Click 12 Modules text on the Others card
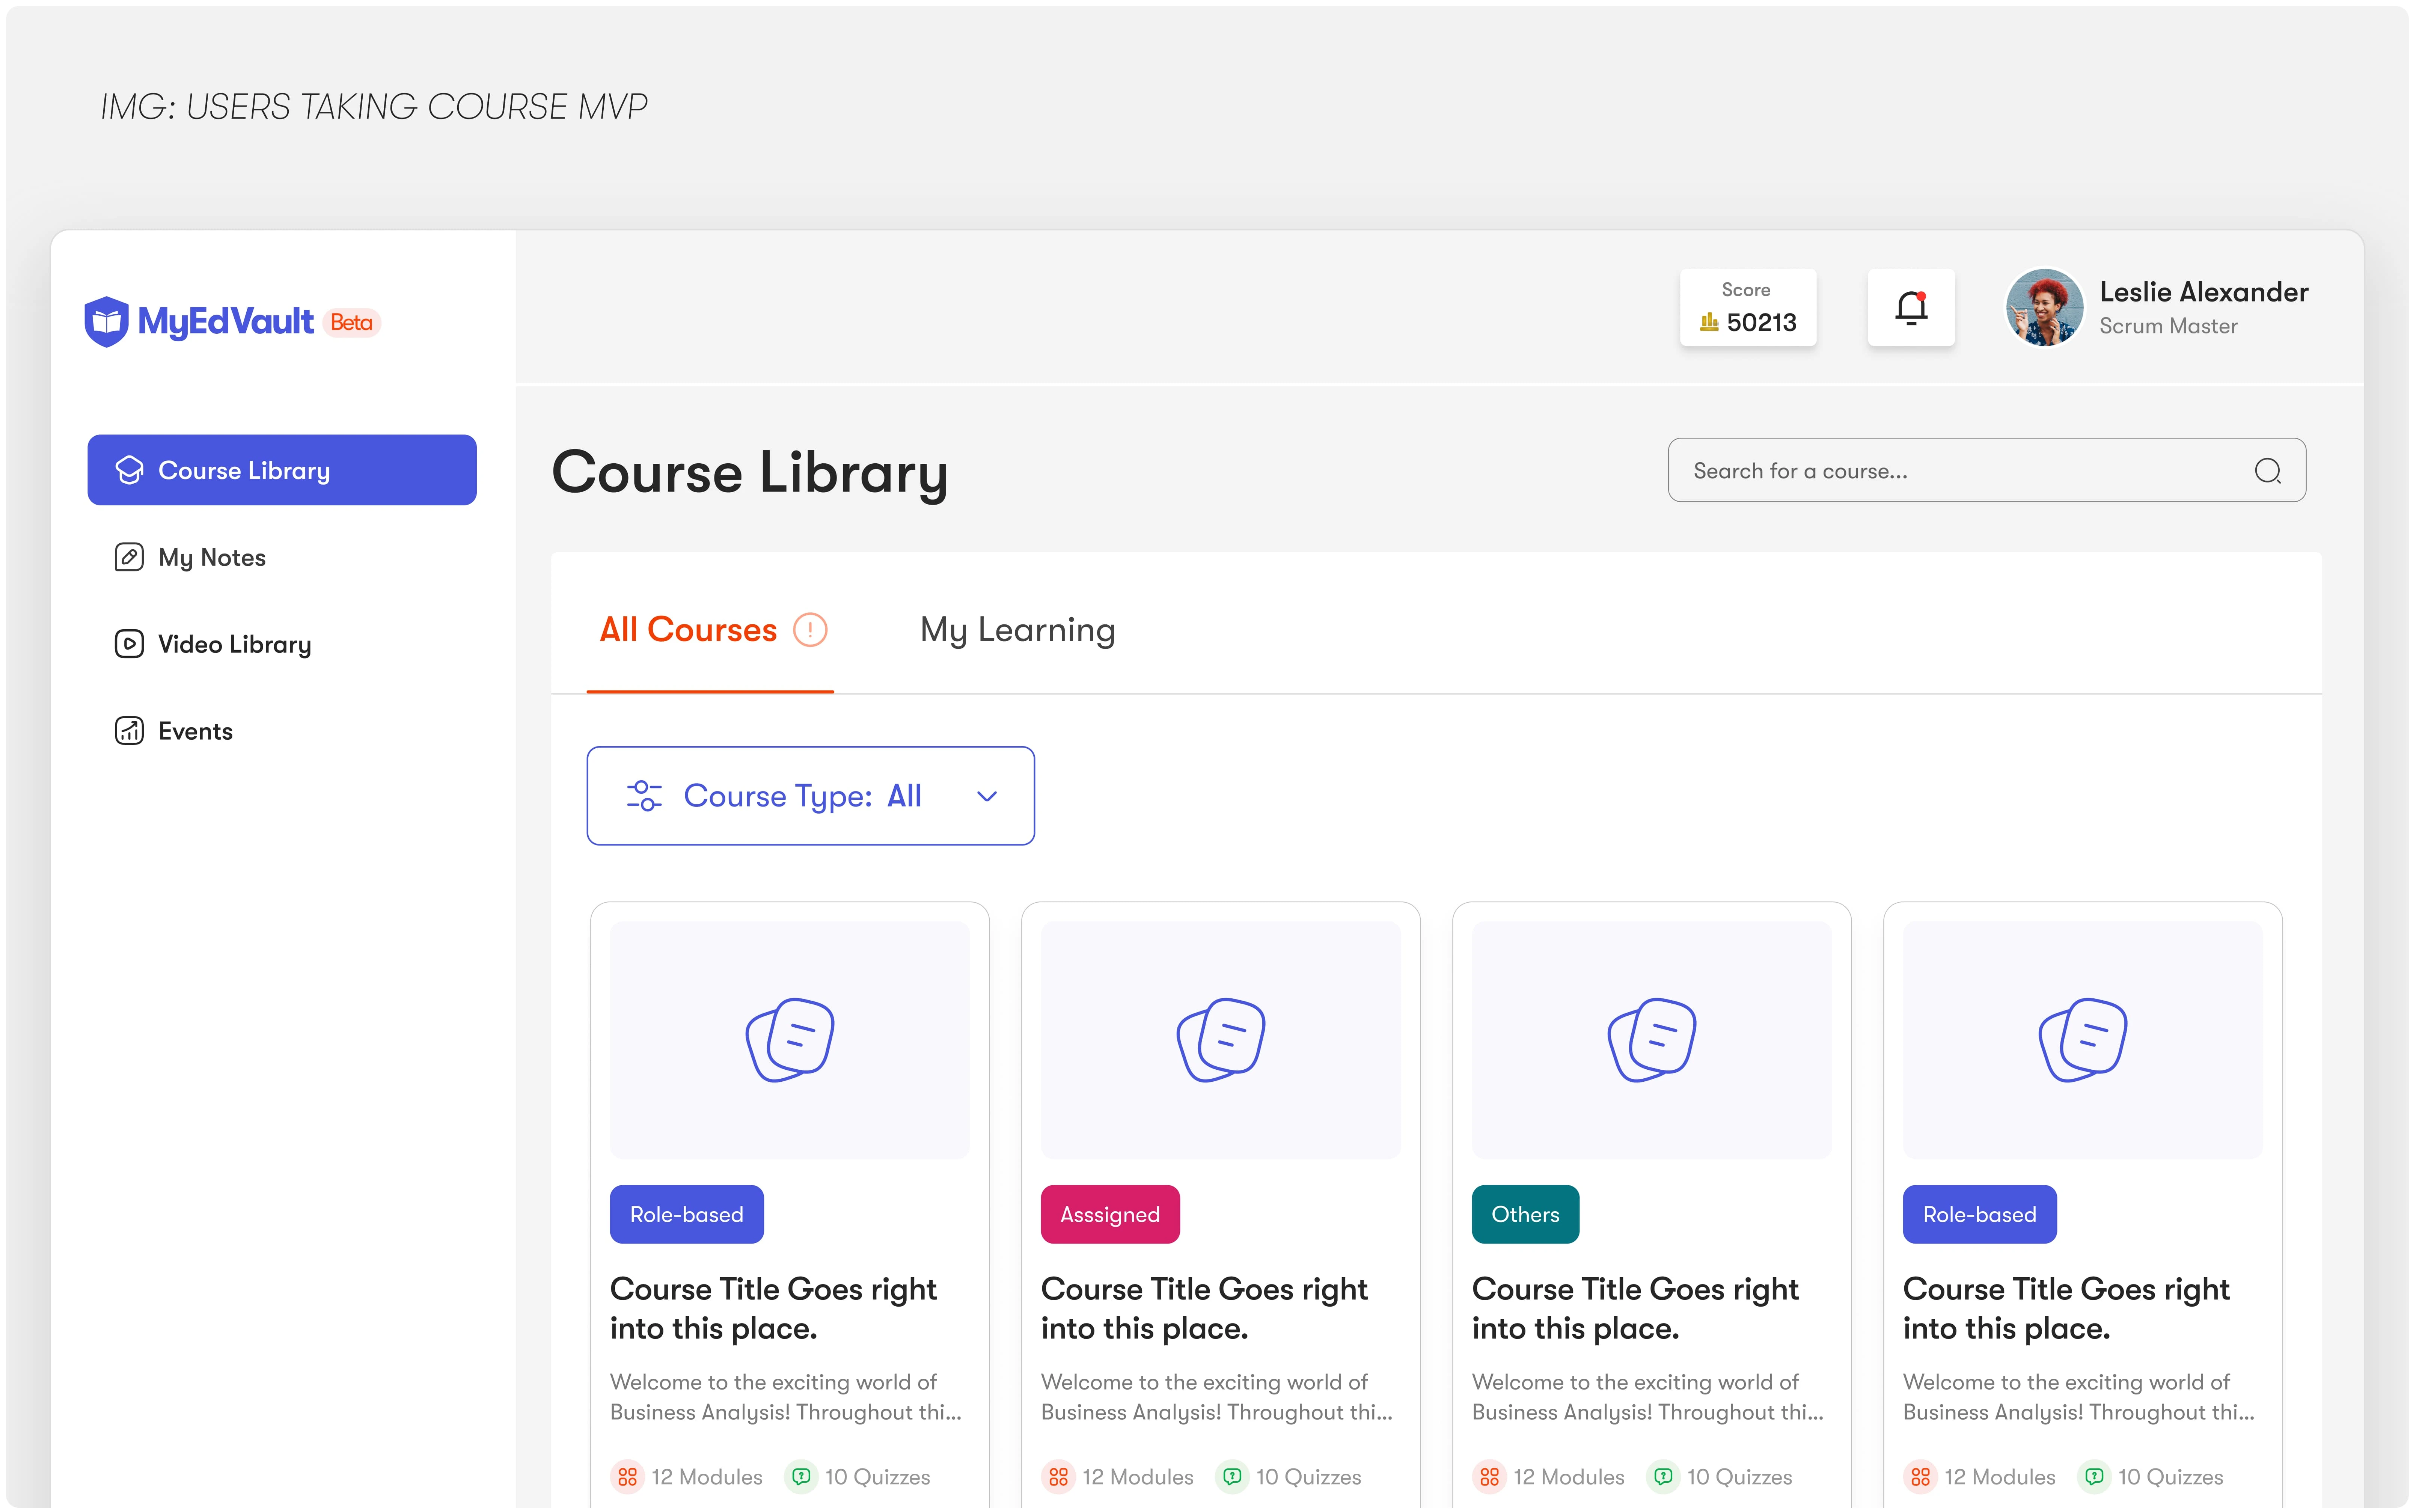This screenshot has width=2413, height=1512. (x=1569, y=1477)
